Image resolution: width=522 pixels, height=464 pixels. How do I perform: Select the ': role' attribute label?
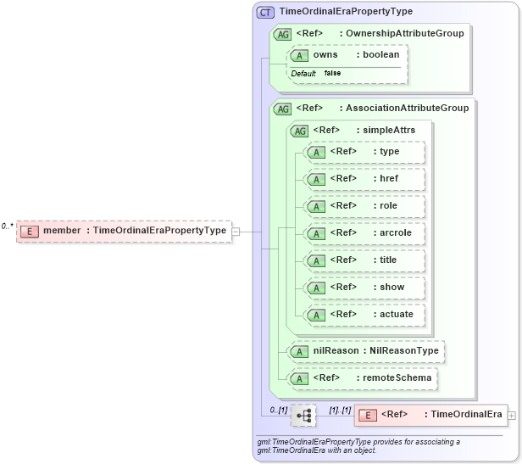(386, 205)
